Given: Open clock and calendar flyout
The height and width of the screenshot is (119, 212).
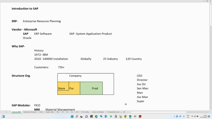Looking at the screenshot, I should 204,116.
